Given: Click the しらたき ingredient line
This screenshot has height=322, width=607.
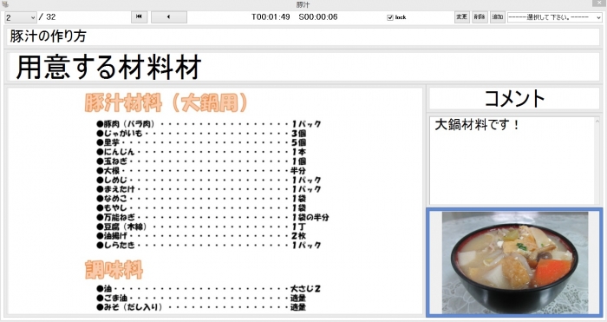Looking at the screenshot, I should (x=209, y=245).
